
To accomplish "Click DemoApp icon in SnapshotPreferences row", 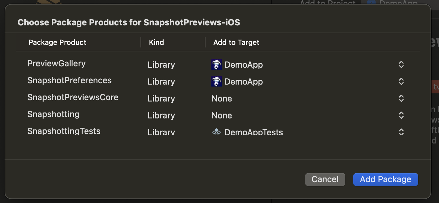I will pyautogui.click(x=216, y=81).
